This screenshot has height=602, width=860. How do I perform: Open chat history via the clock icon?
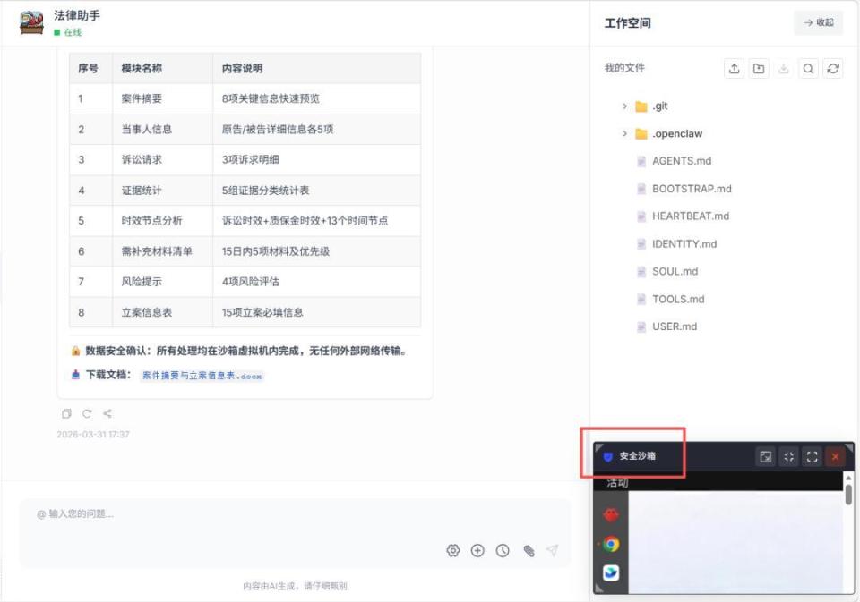[x=503, y=550]
